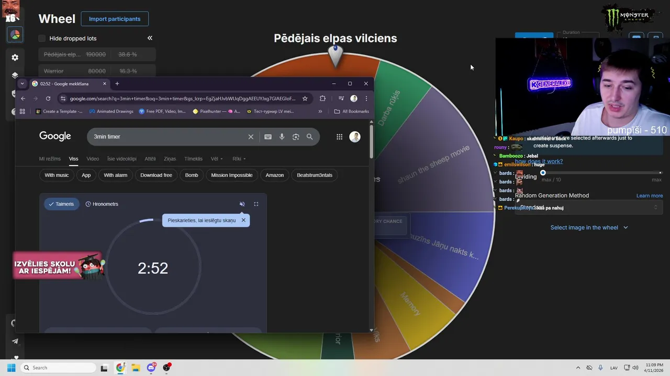
Task: Make timer fullscreen
Action: coord(256,204)
